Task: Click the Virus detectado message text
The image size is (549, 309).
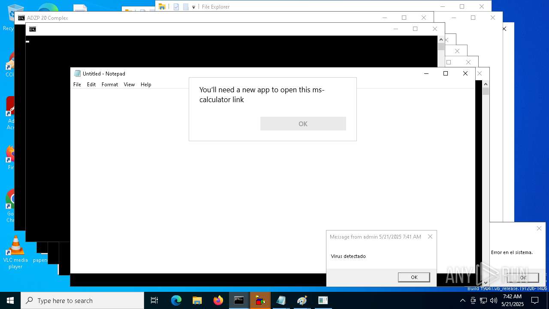Action: click(x=348, y=256)
